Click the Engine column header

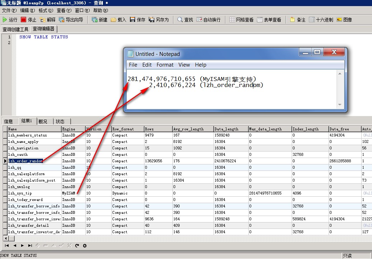coord(73,129)
